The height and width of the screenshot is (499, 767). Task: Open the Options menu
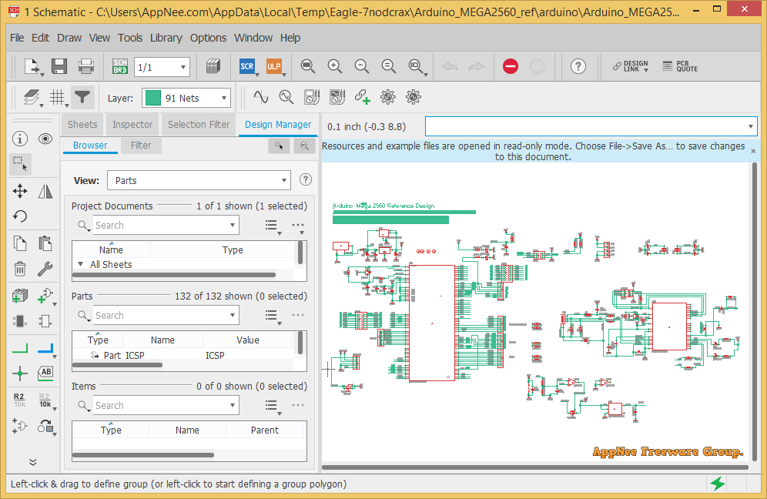coord(208,38)
